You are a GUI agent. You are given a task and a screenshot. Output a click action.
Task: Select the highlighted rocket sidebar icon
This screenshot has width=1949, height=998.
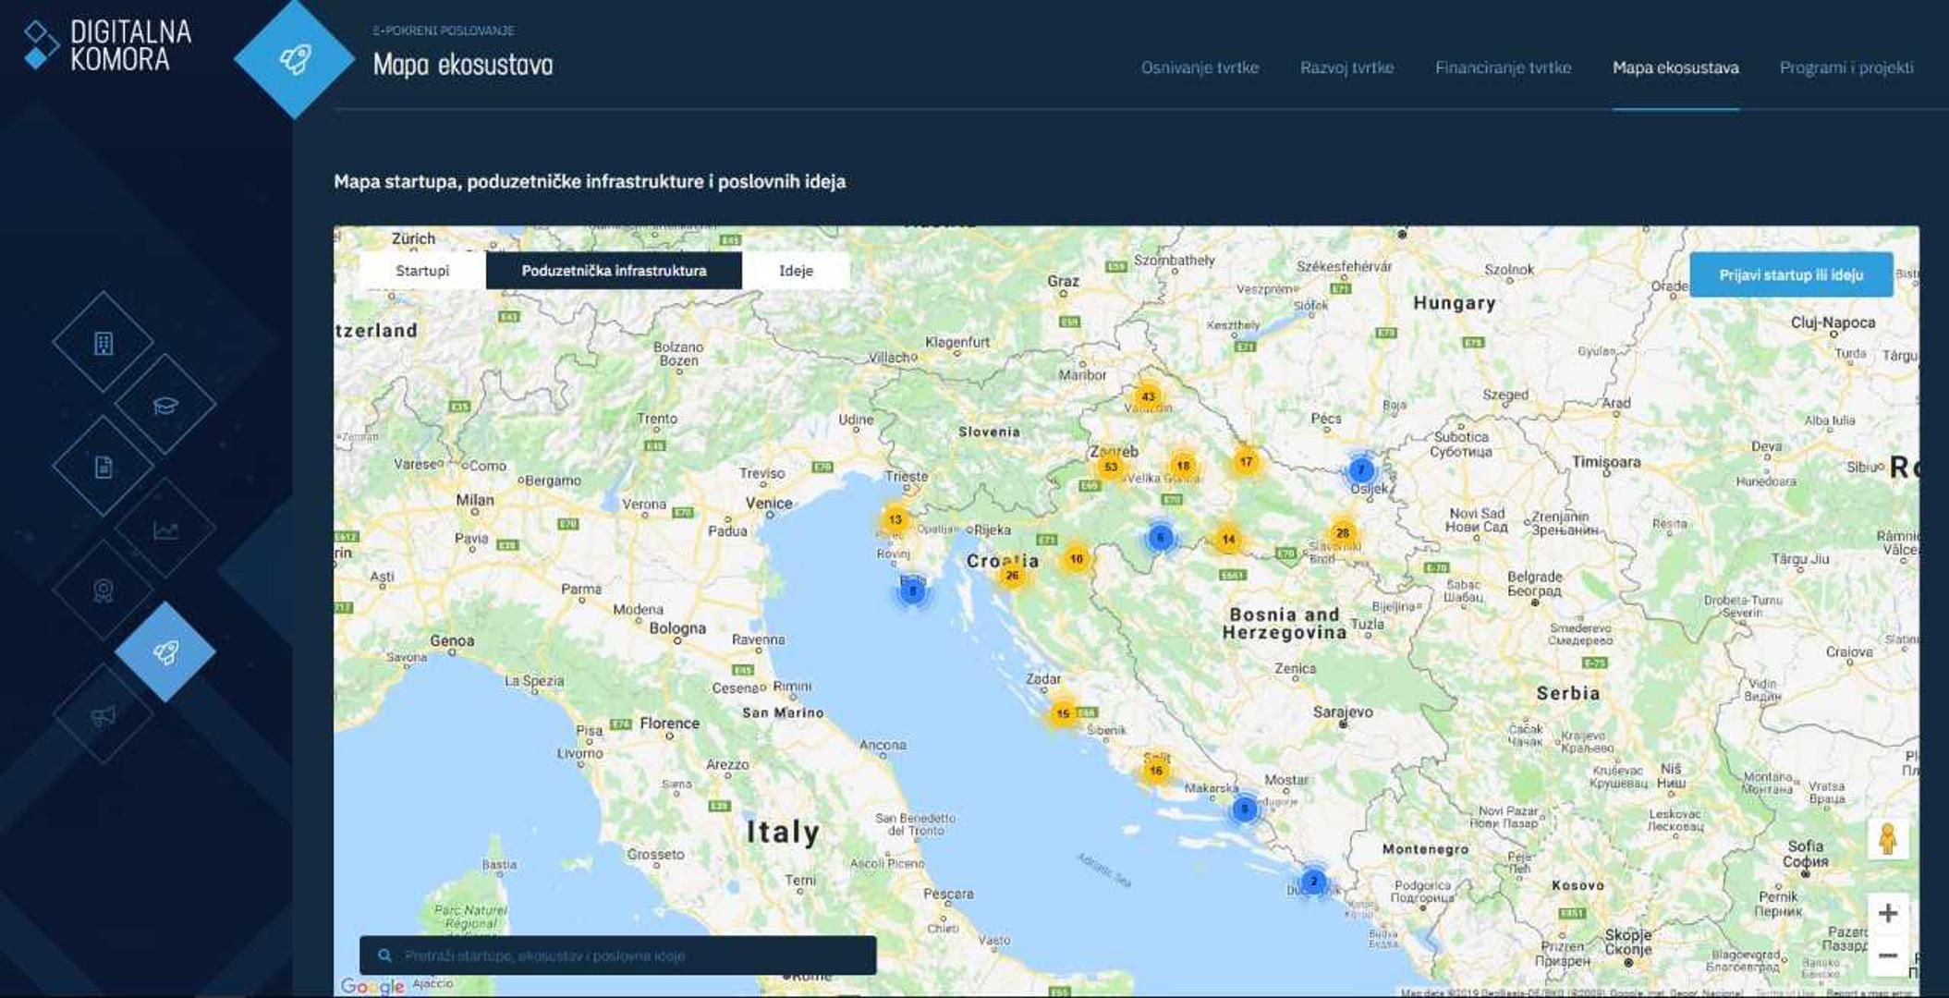[165, 652]
